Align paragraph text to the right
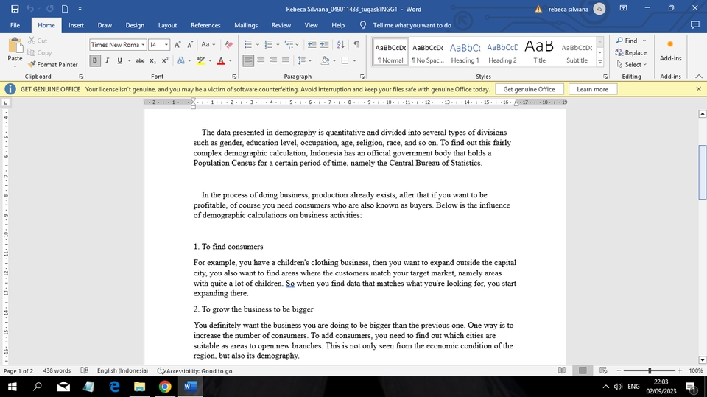Viewport: 707px width, 397px height. 273,60
